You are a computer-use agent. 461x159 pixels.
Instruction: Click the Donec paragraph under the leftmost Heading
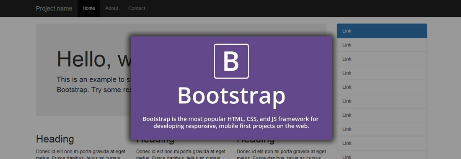tap(80, 154)
